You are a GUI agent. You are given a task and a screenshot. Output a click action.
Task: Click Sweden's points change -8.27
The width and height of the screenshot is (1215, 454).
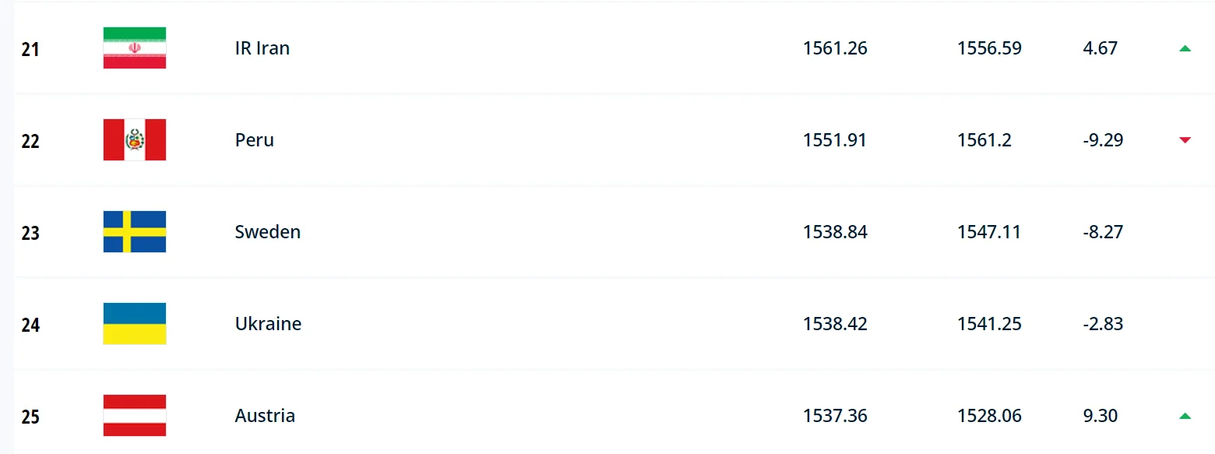[1103, 232]
